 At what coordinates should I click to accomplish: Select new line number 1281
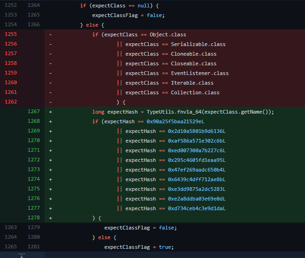click(x=34, y=247)
